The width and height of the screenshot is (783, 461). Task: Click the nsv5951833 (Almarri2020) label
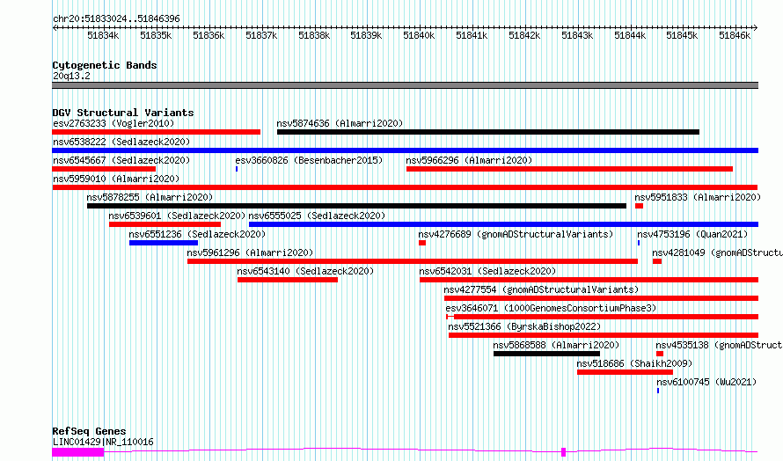(x=698, y=197)
